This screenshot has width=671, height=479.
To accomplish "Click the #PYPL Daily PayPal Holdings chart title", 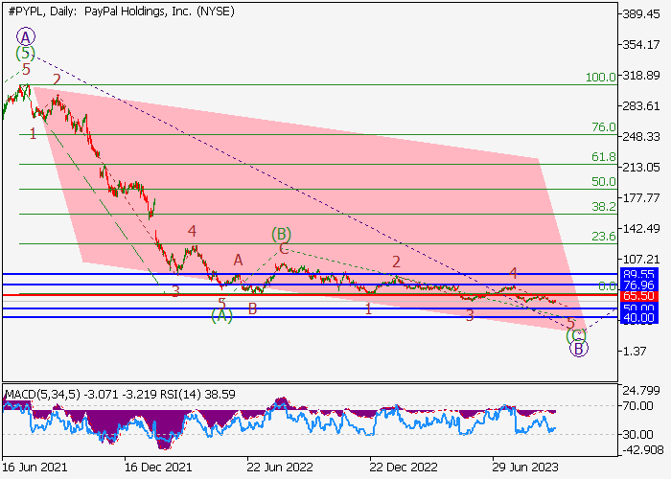I will [x=121, y=11].
